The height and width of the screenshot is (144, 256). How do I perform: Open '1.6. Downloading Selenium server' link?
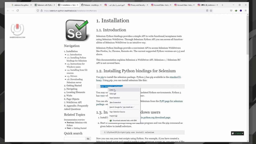pyautogui.click(x=74, y=81)
